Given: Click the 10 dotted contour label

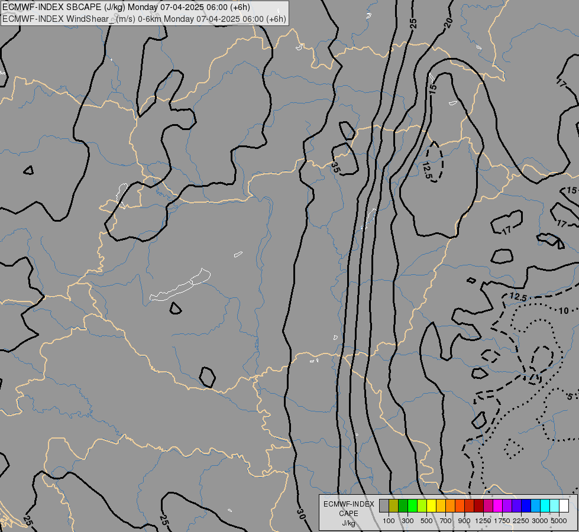Looking at the screenshot, I should (564, 311).
